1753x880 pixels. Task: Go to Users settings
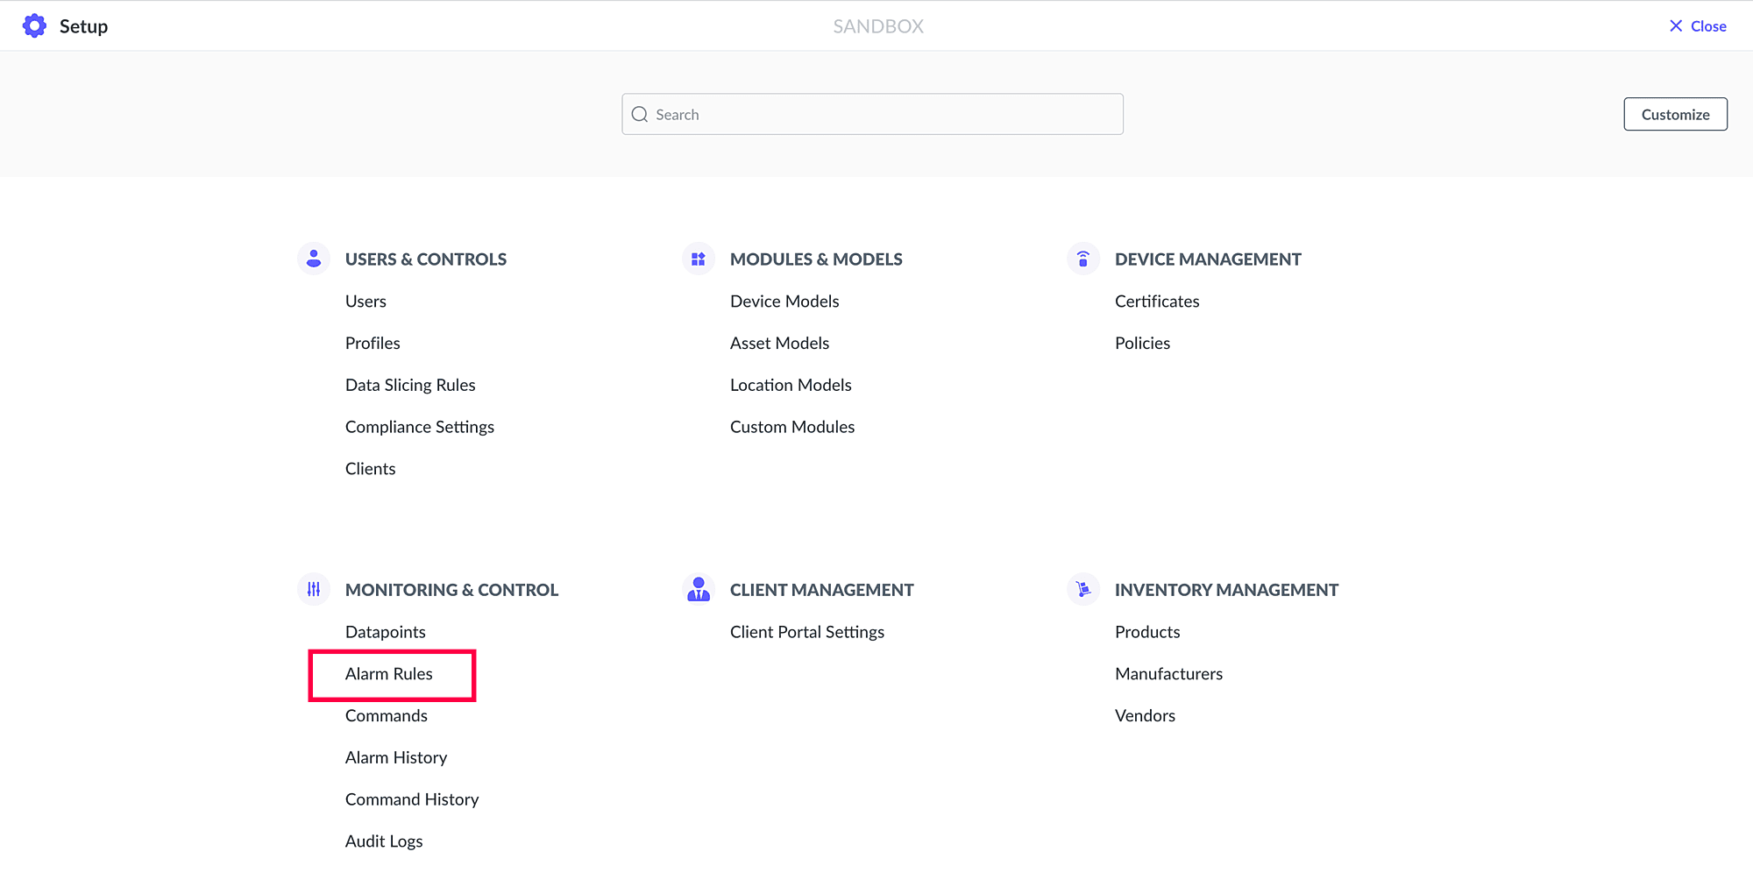pyautogui.click(x=366, y=302)
